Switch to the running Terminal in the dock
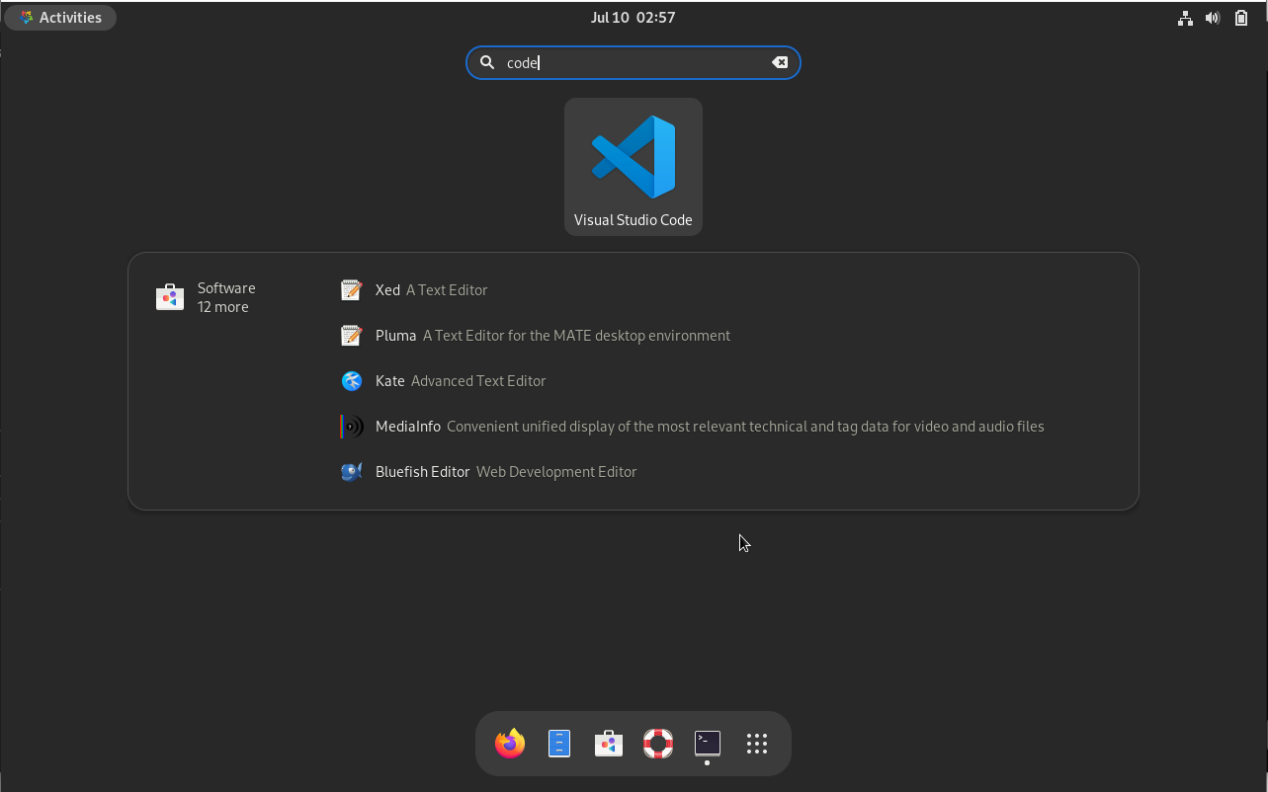 coord(707,744)
